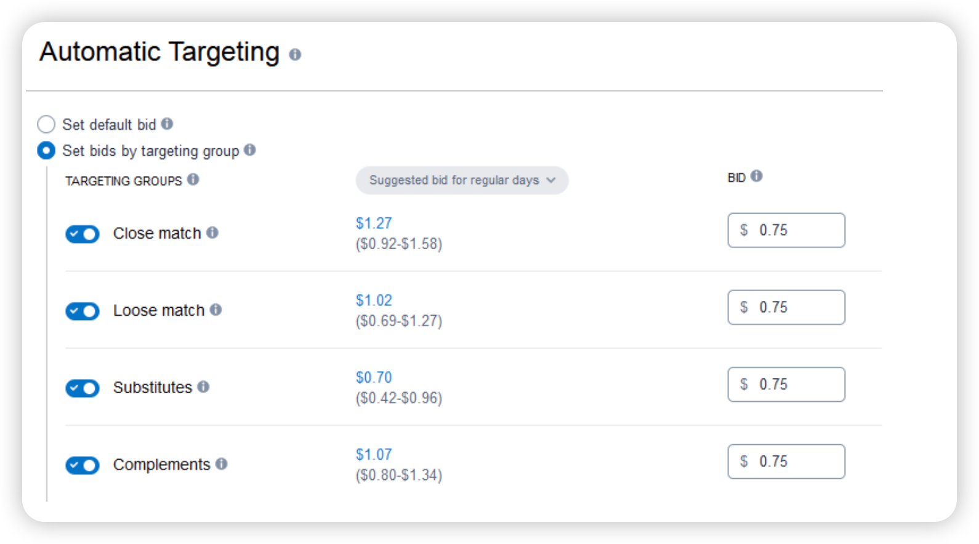Click info icon beside Set bids by targeting group
Screen dimensions: 979x544
249,150
